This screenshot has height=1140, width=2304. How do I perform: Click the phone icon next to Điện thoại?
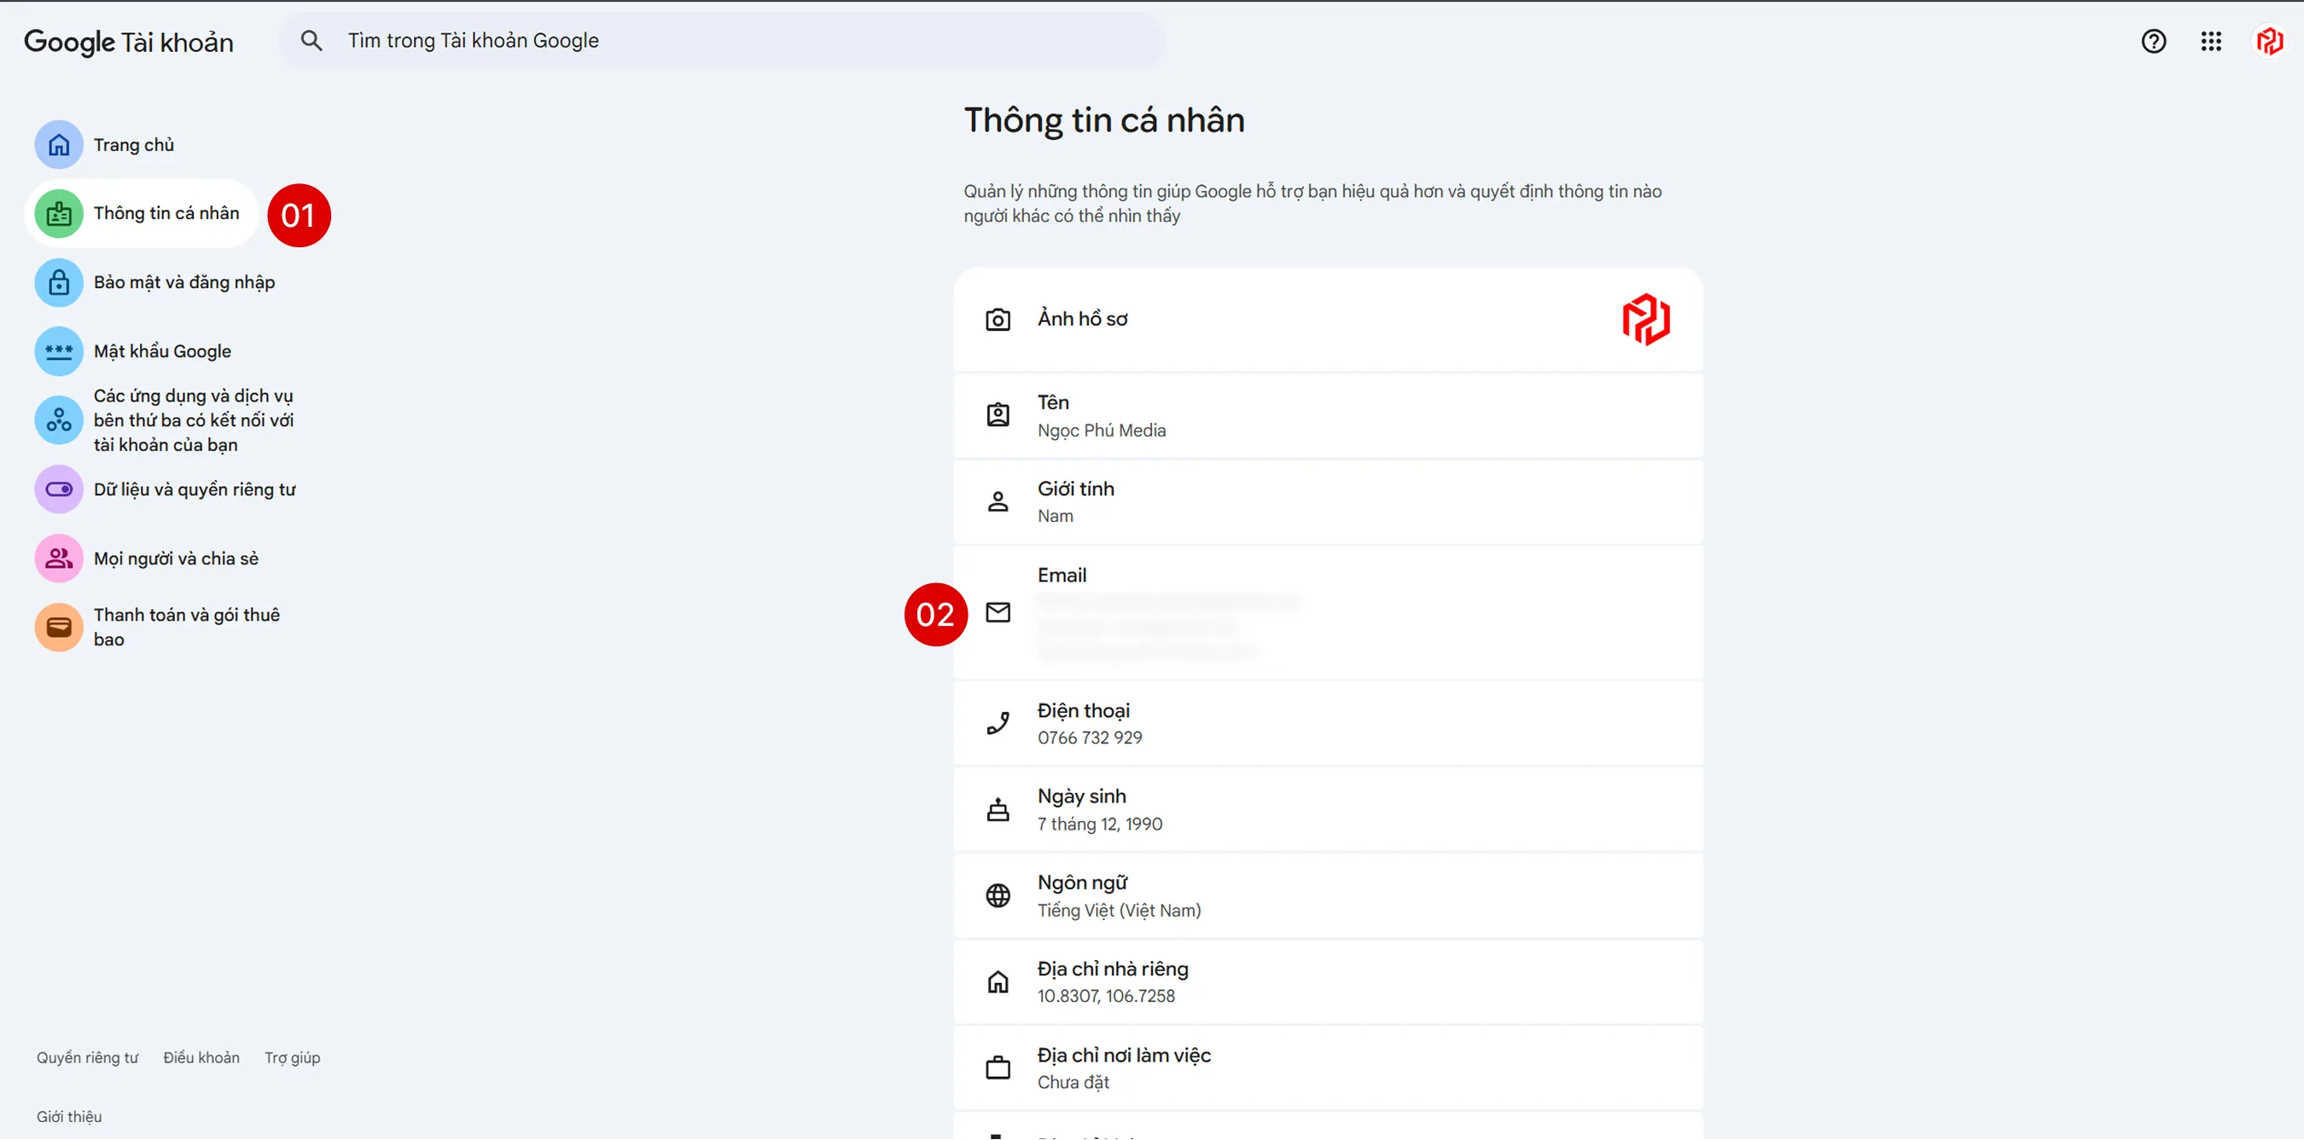[998, 724]
